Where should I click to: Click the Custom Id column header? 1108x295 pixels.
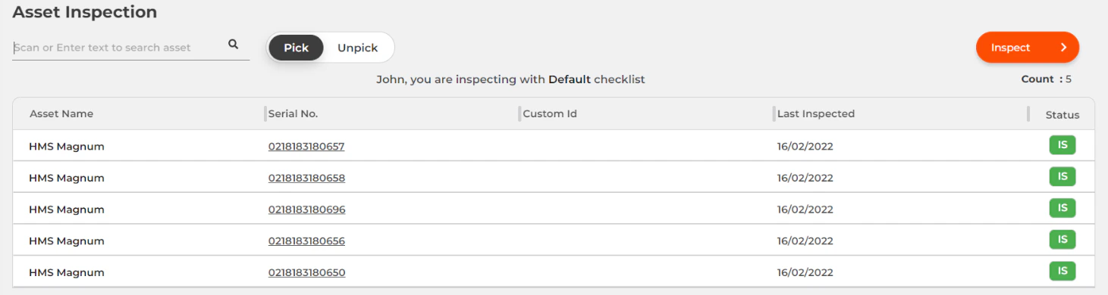click(x=550, y=114)
